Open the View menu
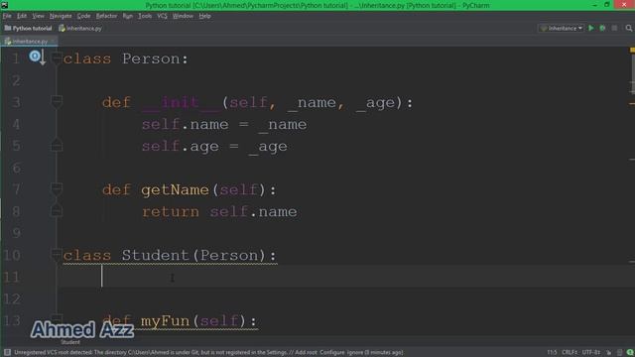Image resolution: width=635 pixels, height=357 pixels. pyautogui.click(x=38, y=16)
